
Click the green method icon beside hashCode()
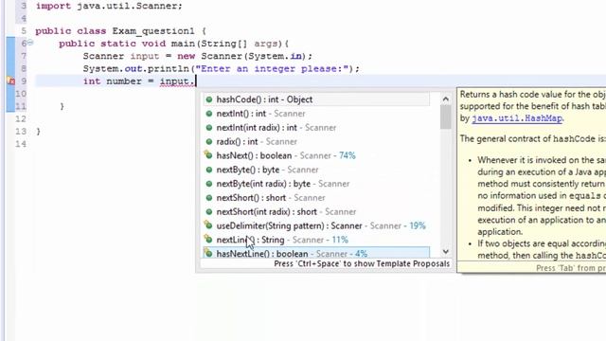coord(209,99)
